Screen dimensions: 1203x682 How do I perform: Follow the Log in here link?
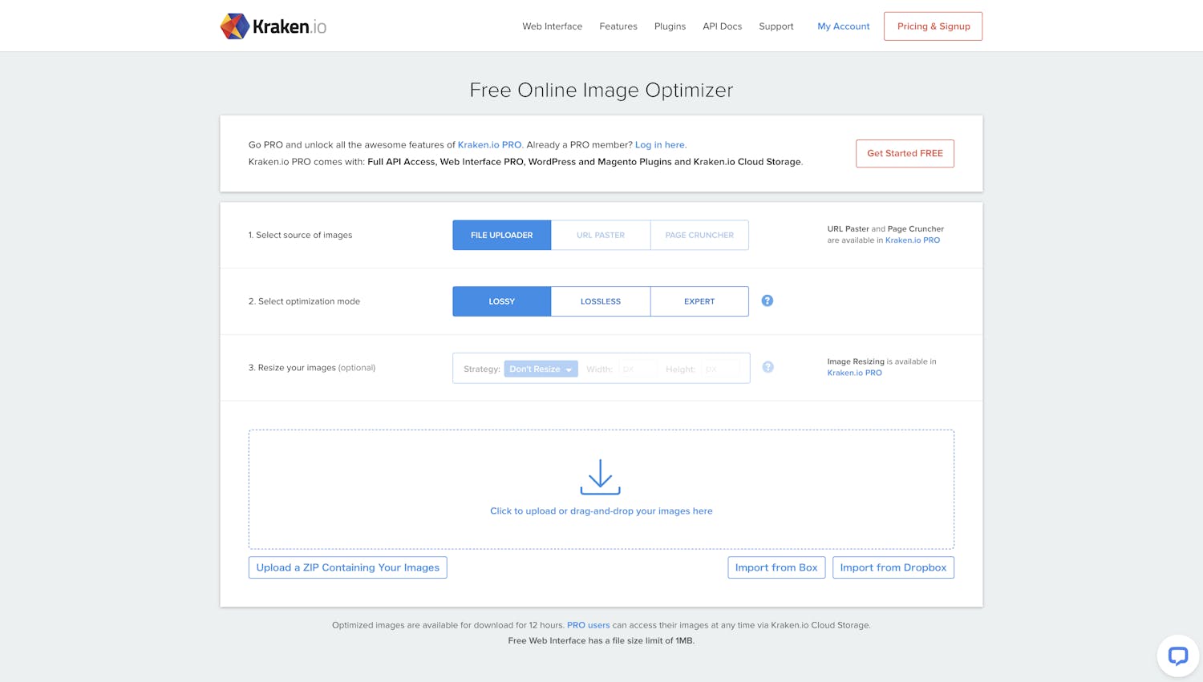[x=660, y=145]
